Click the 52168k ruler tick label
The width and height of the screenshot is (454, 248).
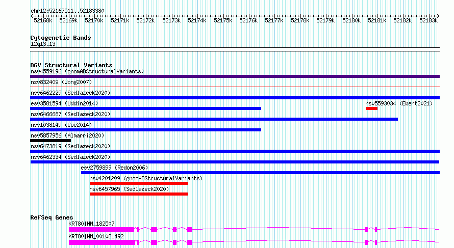[x=43, y=20]
